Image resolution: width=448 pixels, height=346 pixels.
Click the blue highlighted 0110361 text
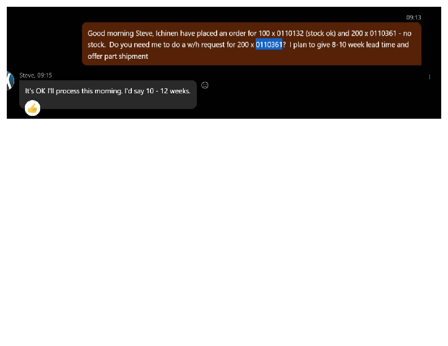click(x=269, y=45)
